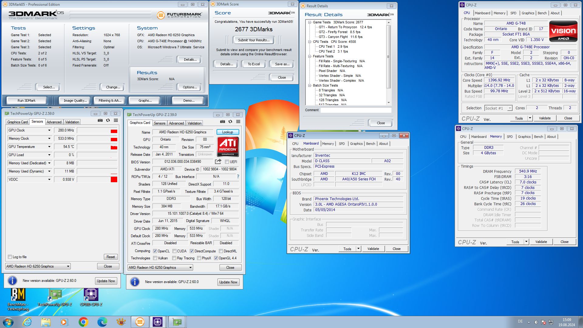This screenshot has height=328, width=583.
Task: Toggle the DirectCompute checkbox
Action: 192,251
